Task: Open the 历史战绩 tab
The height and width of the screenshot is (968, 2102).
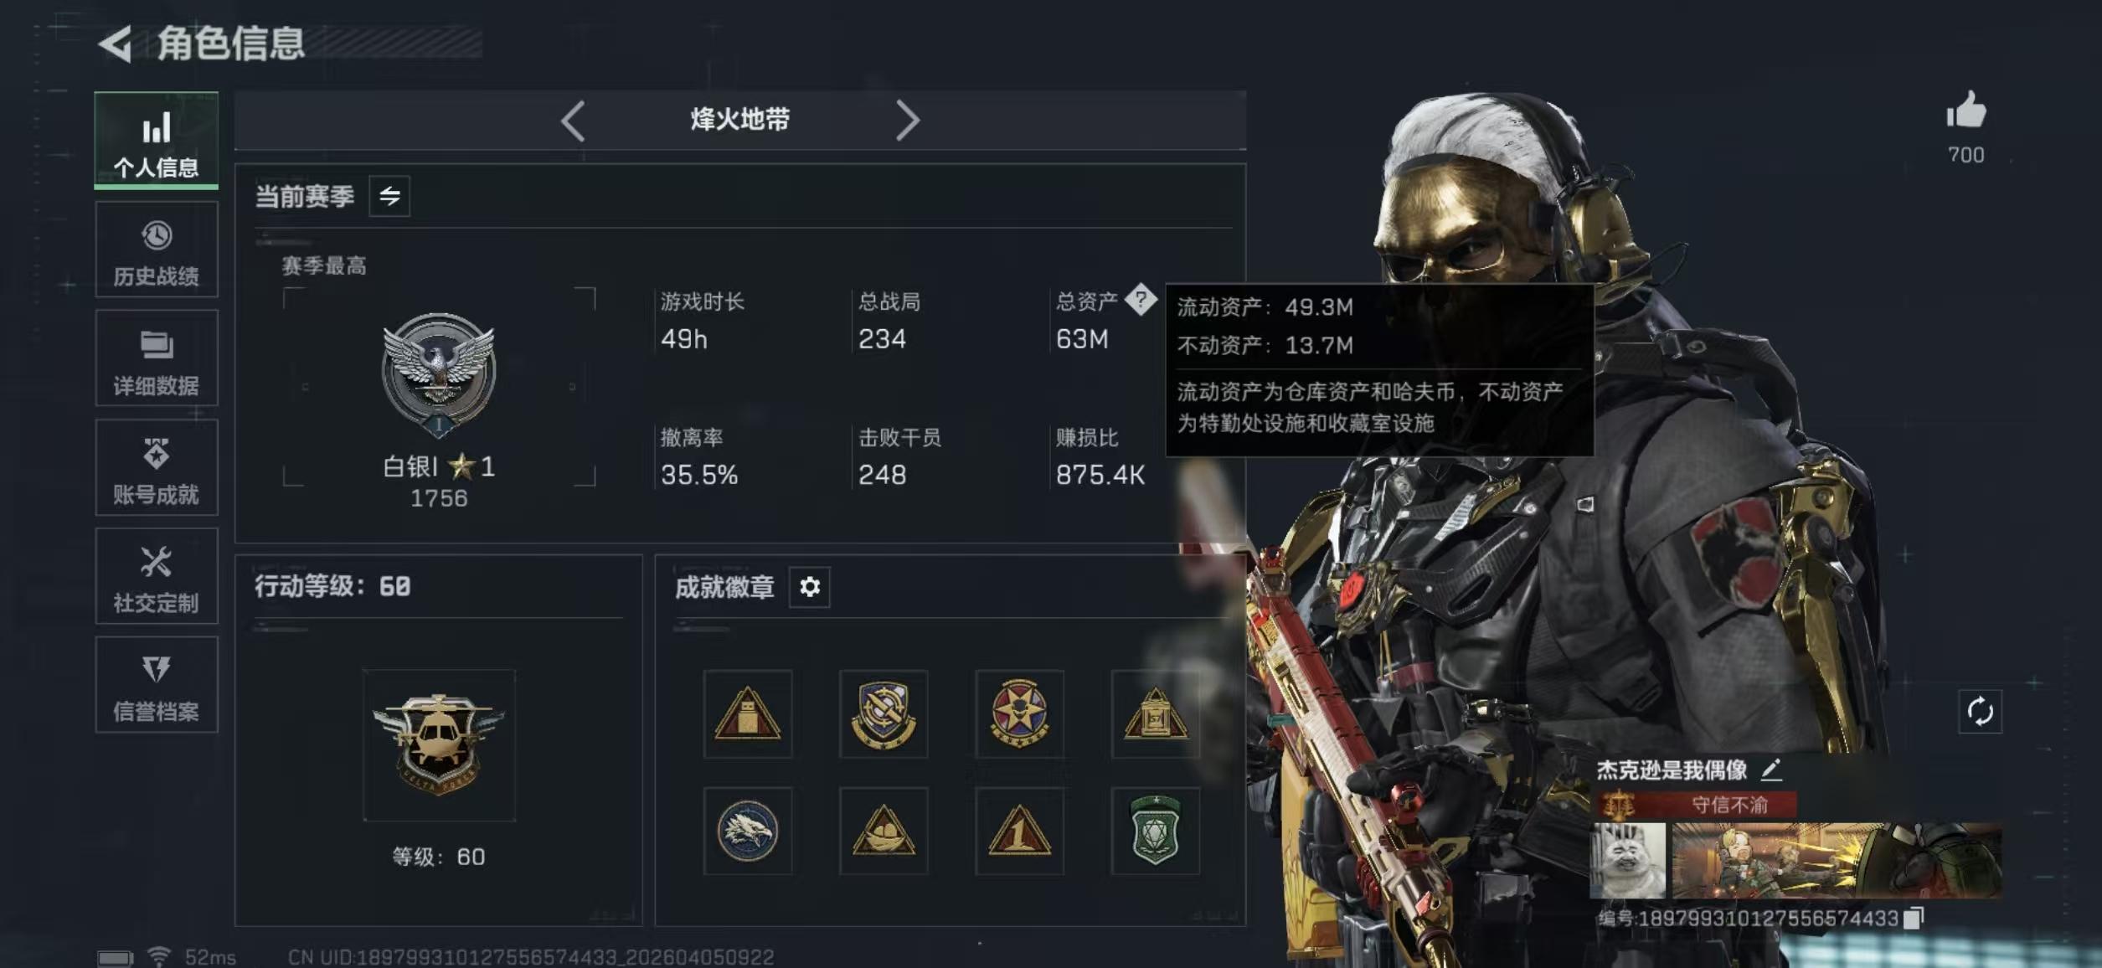Action: pyautogui.click(x=157, y=250)
